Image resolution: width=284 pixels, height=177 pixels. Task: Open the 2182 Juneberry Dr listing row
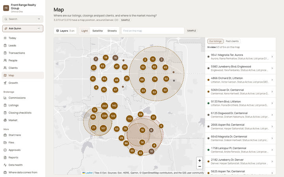tap(240, 162)
